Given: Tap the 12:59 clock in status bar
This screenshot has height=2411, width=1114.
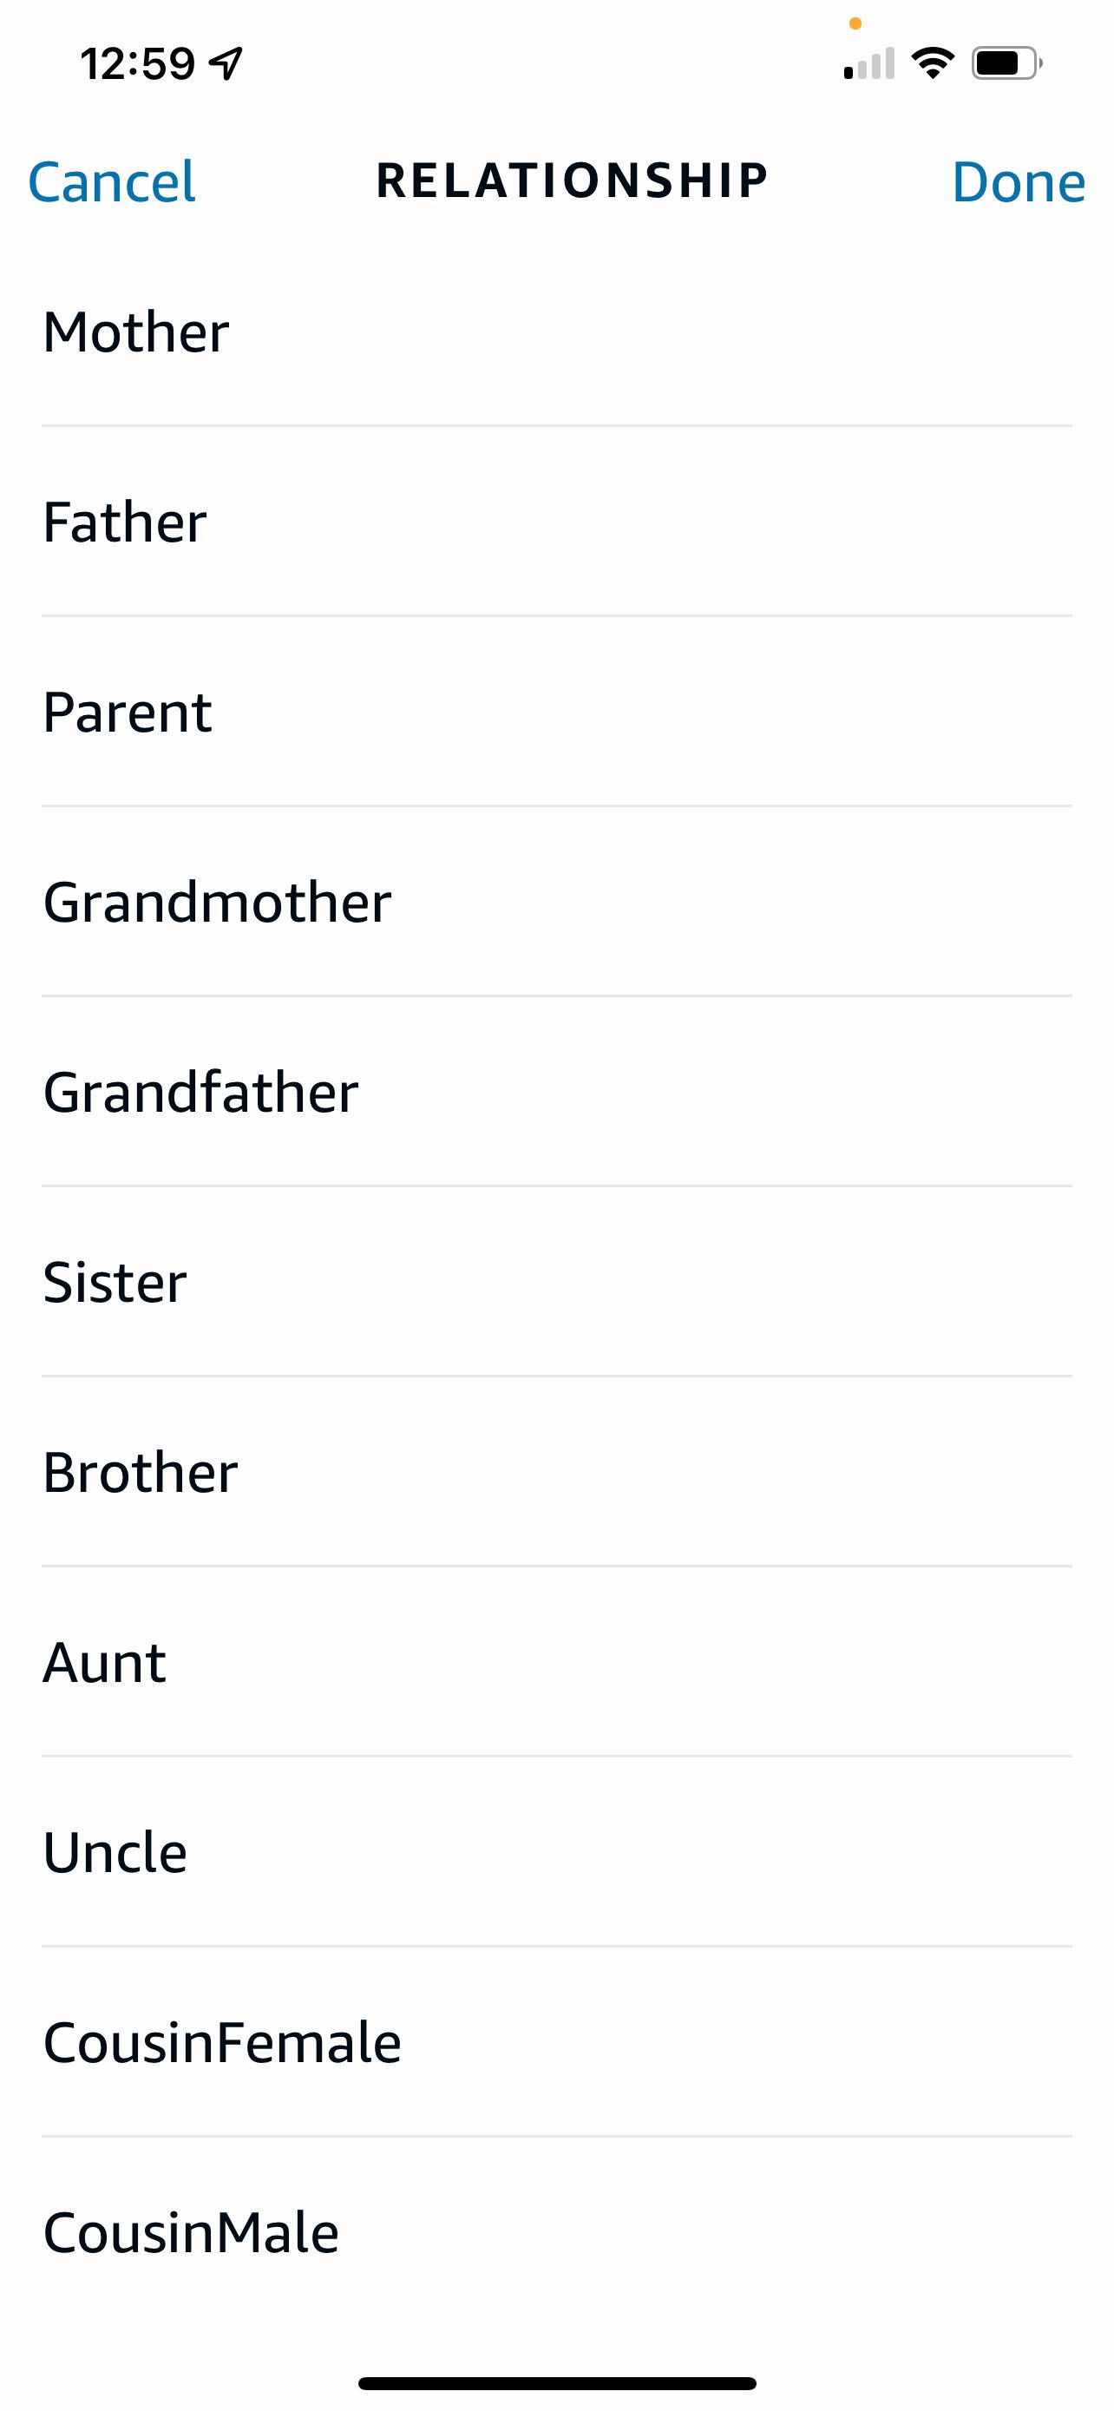Looking at the screenshot, I should (x=137, y=63).
